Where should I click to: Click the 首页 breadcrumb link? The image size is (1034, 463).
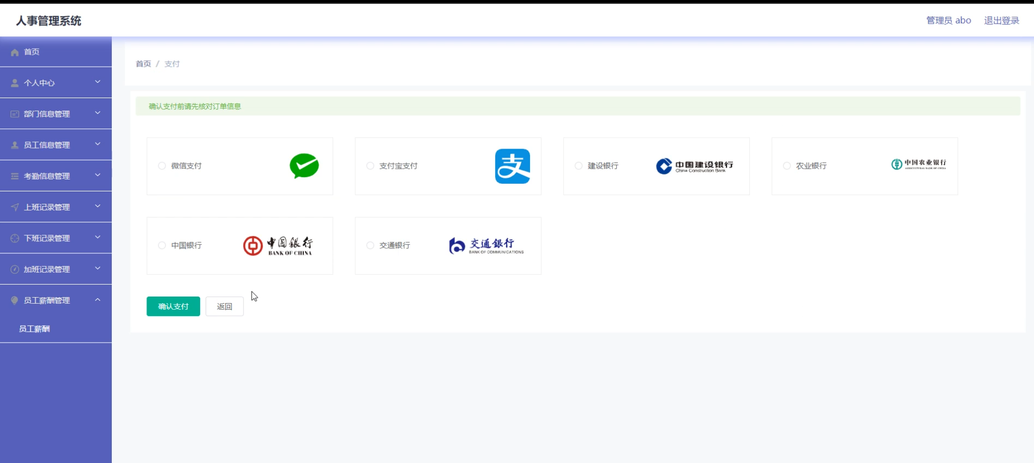tap(143, 64)
